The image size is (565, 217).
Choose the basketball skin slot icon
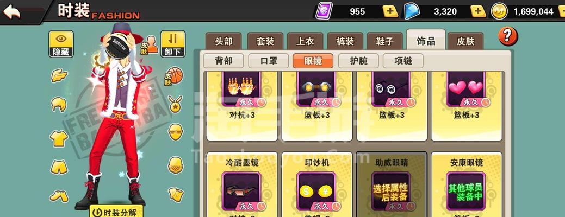coord(175,75)
